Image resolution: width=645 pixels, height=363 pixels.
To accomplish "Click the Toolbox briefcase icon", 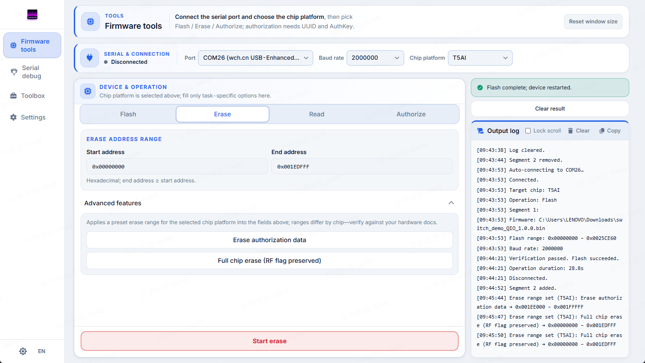I will [13, 96].
